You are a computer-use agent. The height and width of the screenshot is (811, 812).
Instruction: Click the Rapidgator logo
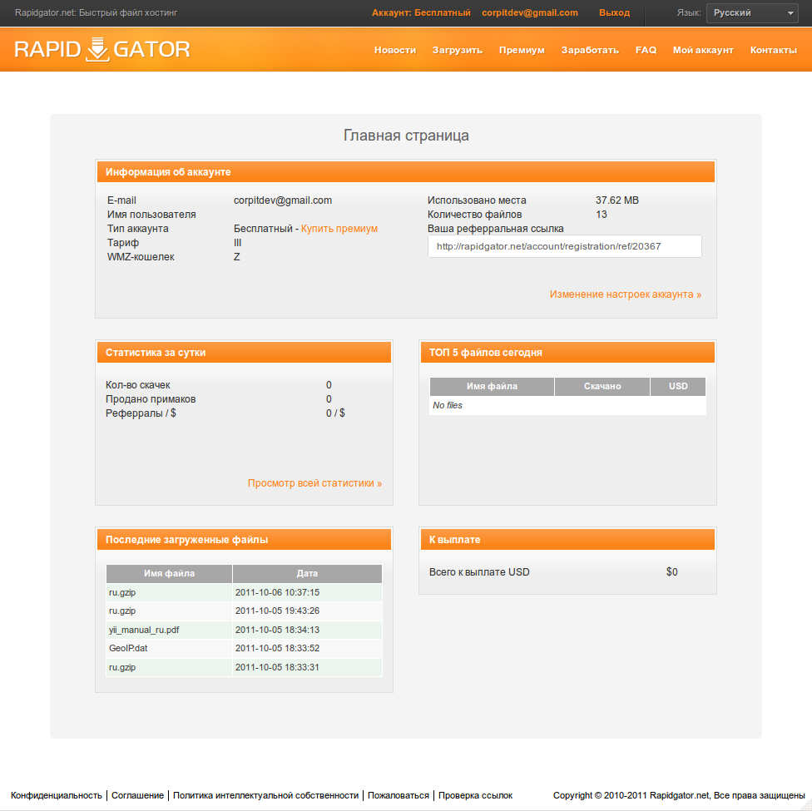102,50
